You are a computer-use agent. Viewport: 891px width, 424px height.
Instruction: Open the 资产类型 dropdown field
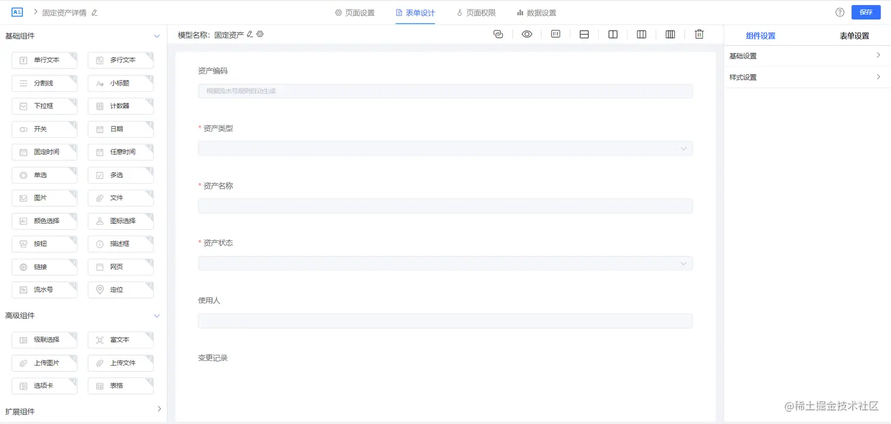pos(445,148)
